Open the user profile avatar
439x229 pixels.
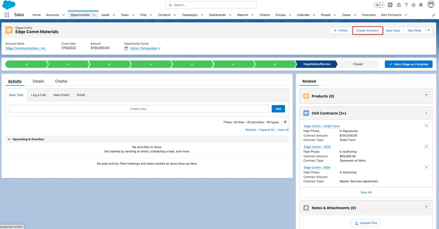(x=431, y=5)
